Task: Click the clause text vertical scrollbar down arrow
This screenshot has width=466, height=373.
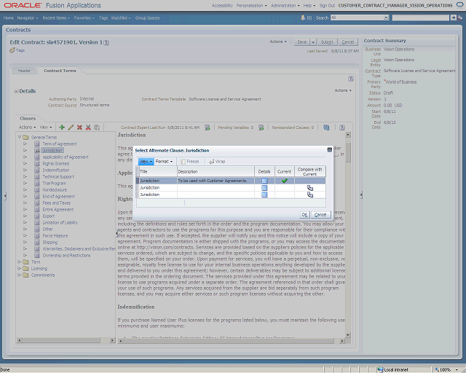Action: coord(348,335)
